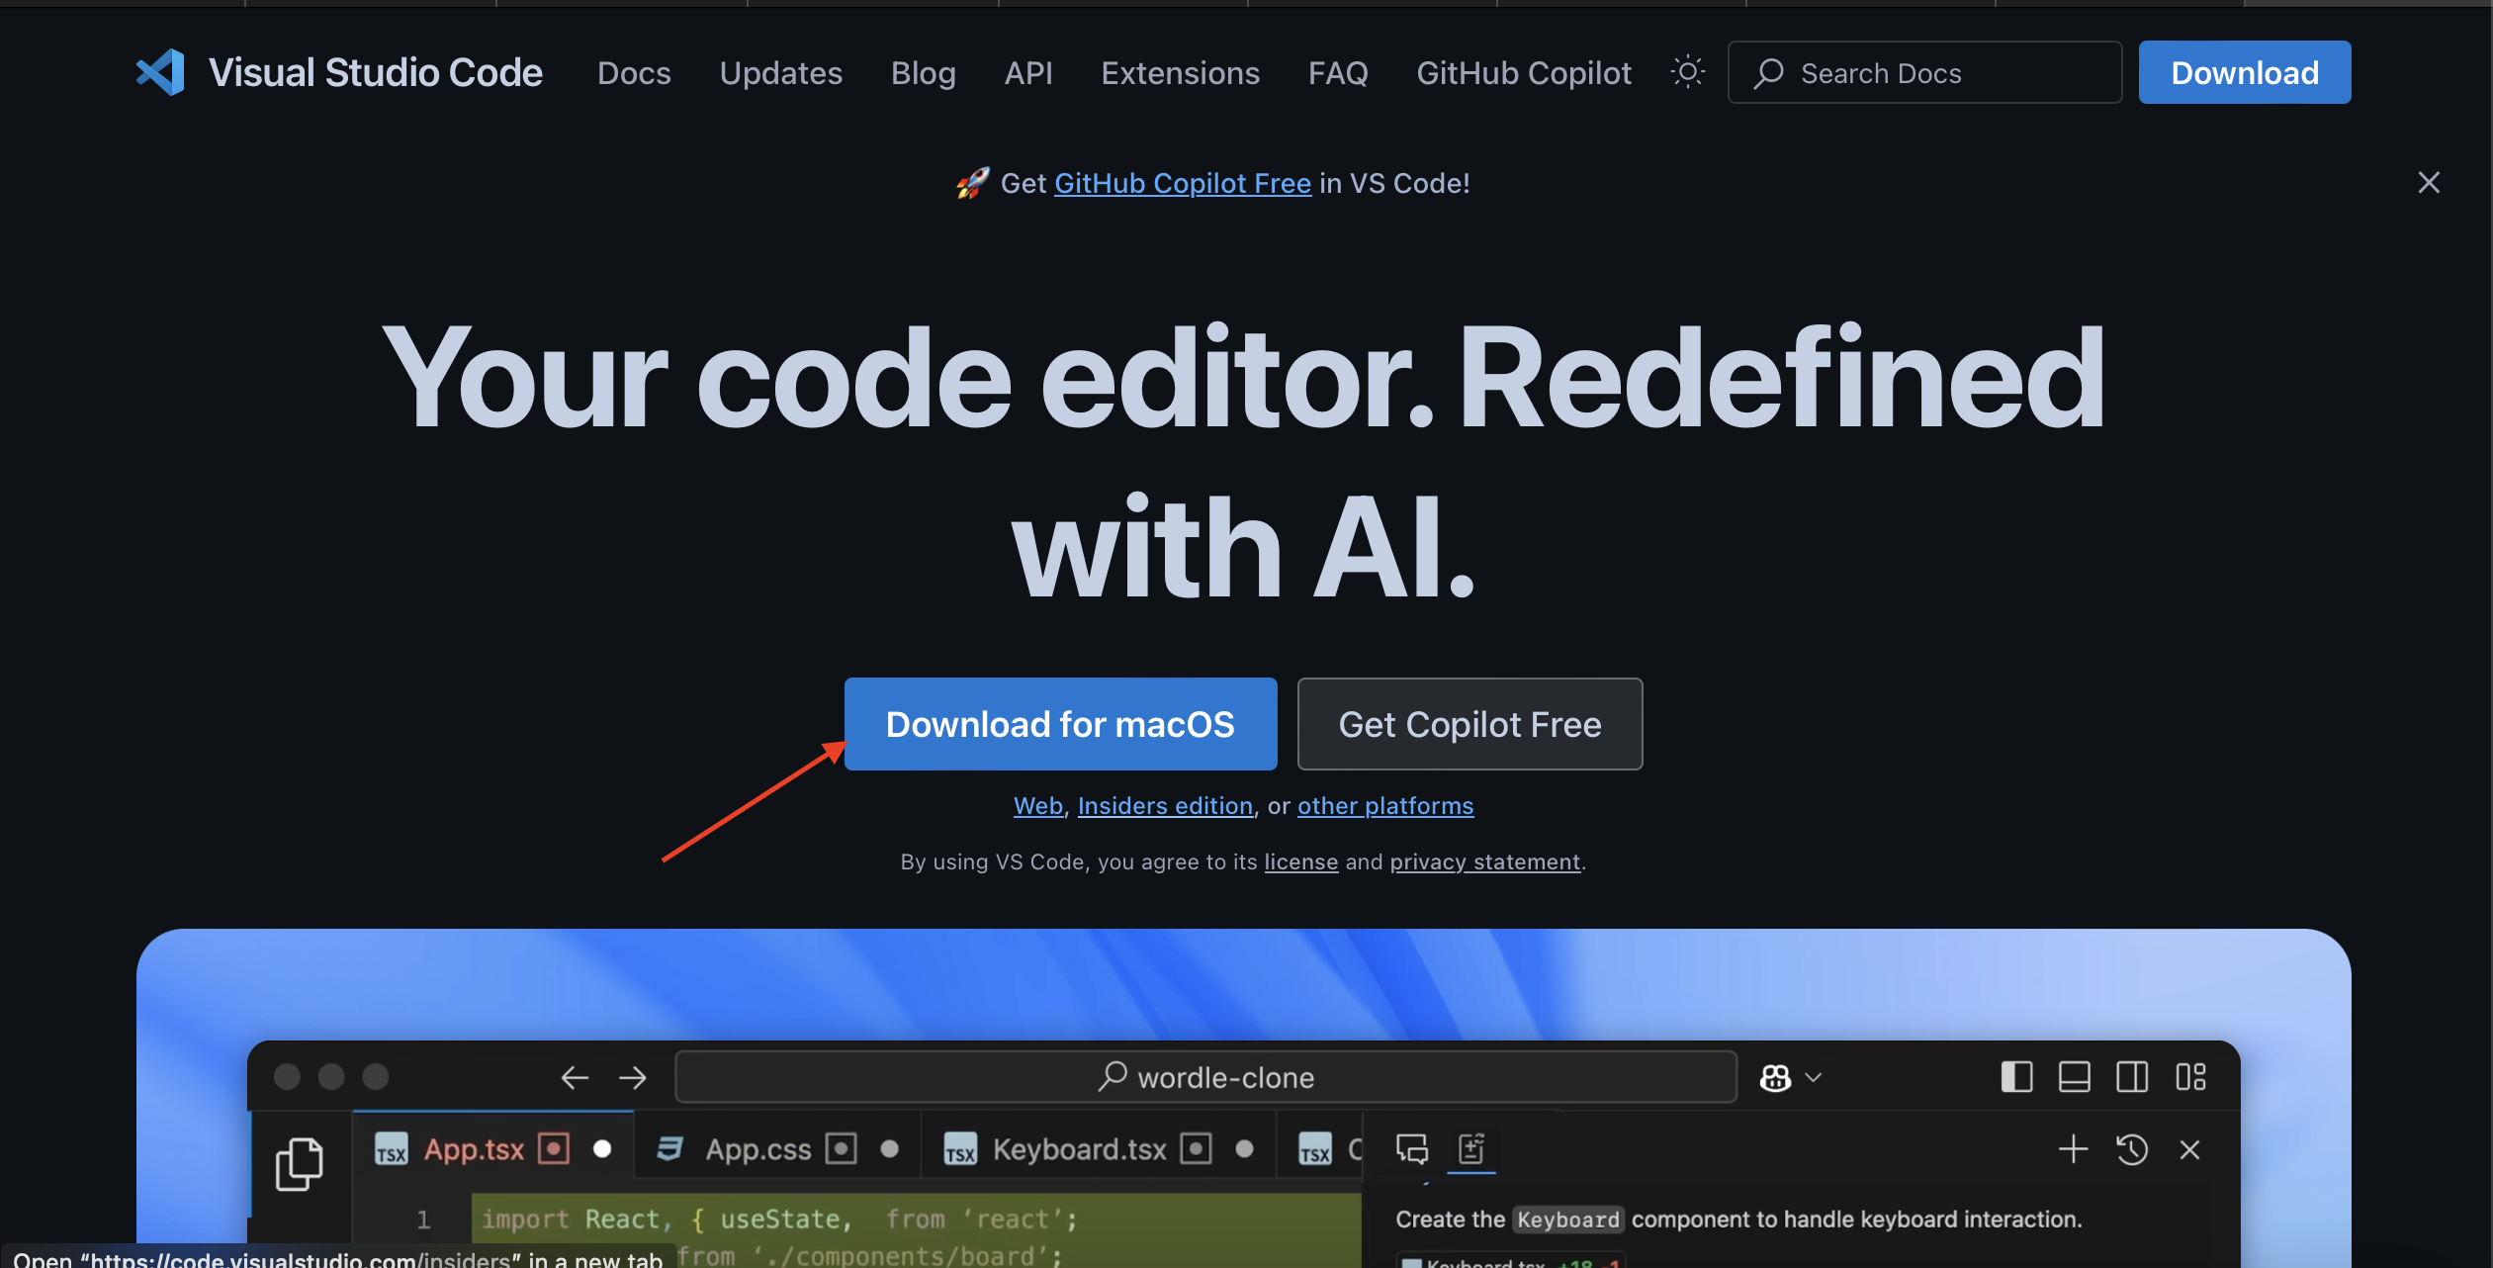Image resolution: width=2493 pixels, height=1268 pixels.
Task: Open the FAQ menu item
Action: point(1338,73)
